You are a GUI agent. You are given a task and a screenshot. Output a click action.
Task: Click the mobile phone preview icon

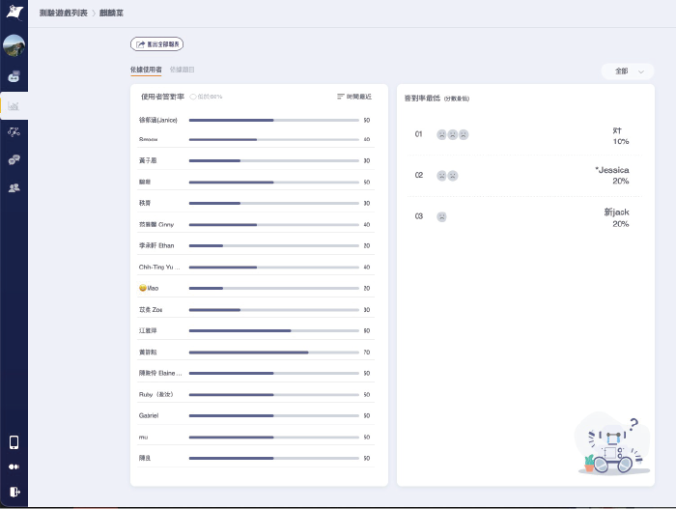(x=14, y=442)
